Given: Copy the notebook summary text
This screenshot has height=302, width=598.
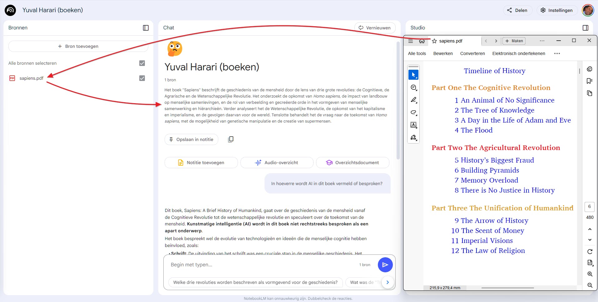Looking at the screenshot, I should 231,139.
